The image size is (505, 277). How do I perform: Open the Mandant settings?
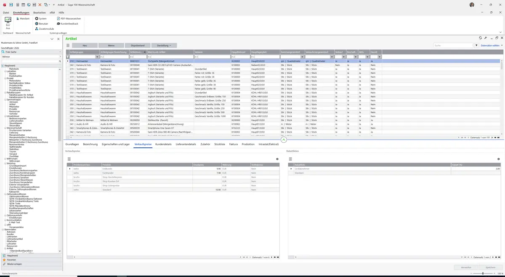(22, 18)
